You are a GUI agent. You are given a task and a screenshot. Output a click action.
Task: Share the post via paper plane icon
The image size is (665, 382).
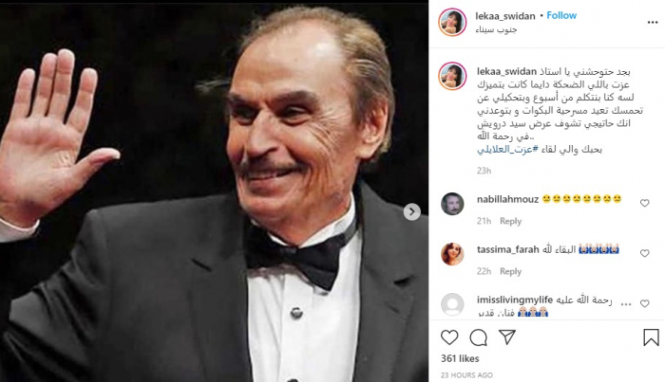coord(507,337)
